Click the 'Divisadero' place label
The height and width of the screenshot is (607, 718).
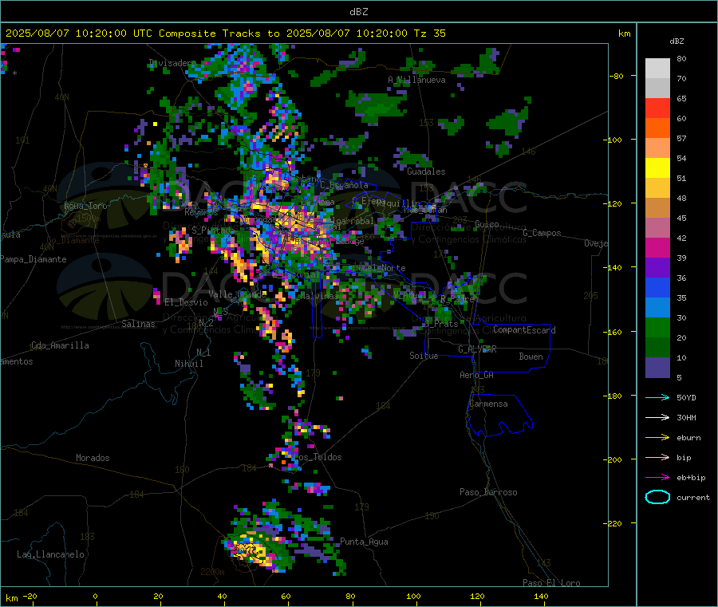click(172, 63)
